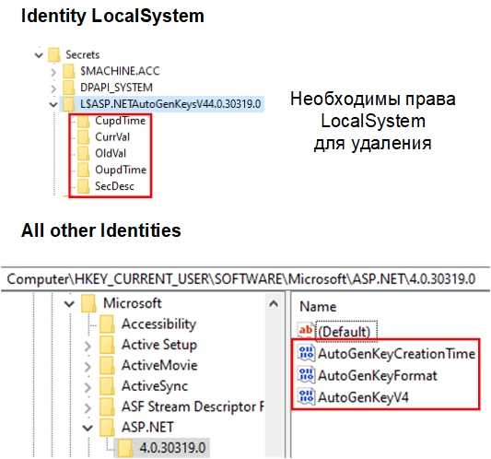Expand the $MACHINE.ACC key
Image resolution: width=491 pixels, height=459 pixels.
(53, 73)
